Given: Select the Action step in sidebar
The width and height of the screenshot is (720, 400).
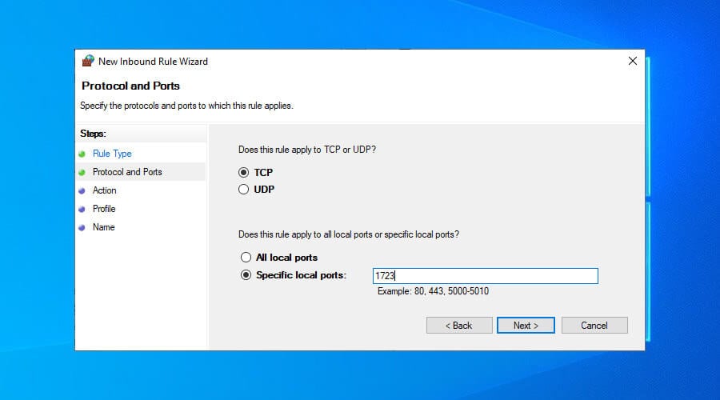Looking at the screenshot, I should click(104, 190).
